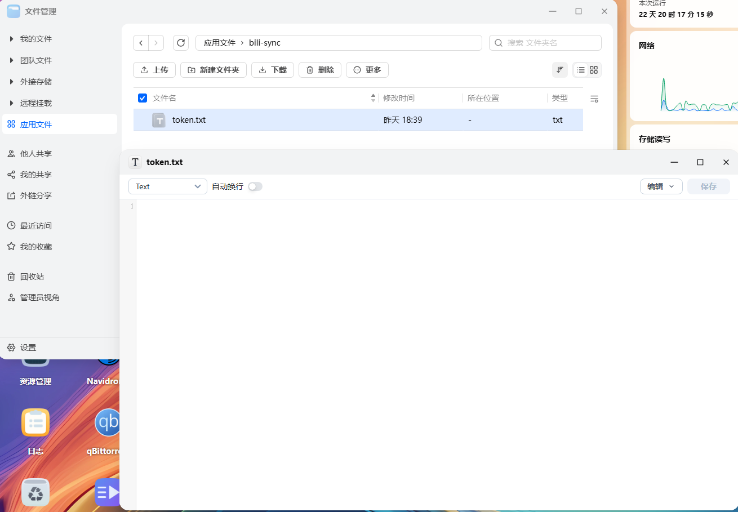Click the 保存 button in the editor

709,186
